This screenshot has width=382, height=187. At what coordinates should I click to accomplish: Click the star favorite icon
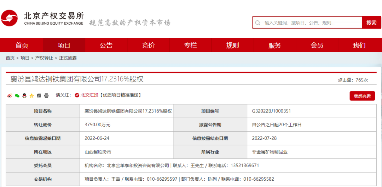pos(31,96)
